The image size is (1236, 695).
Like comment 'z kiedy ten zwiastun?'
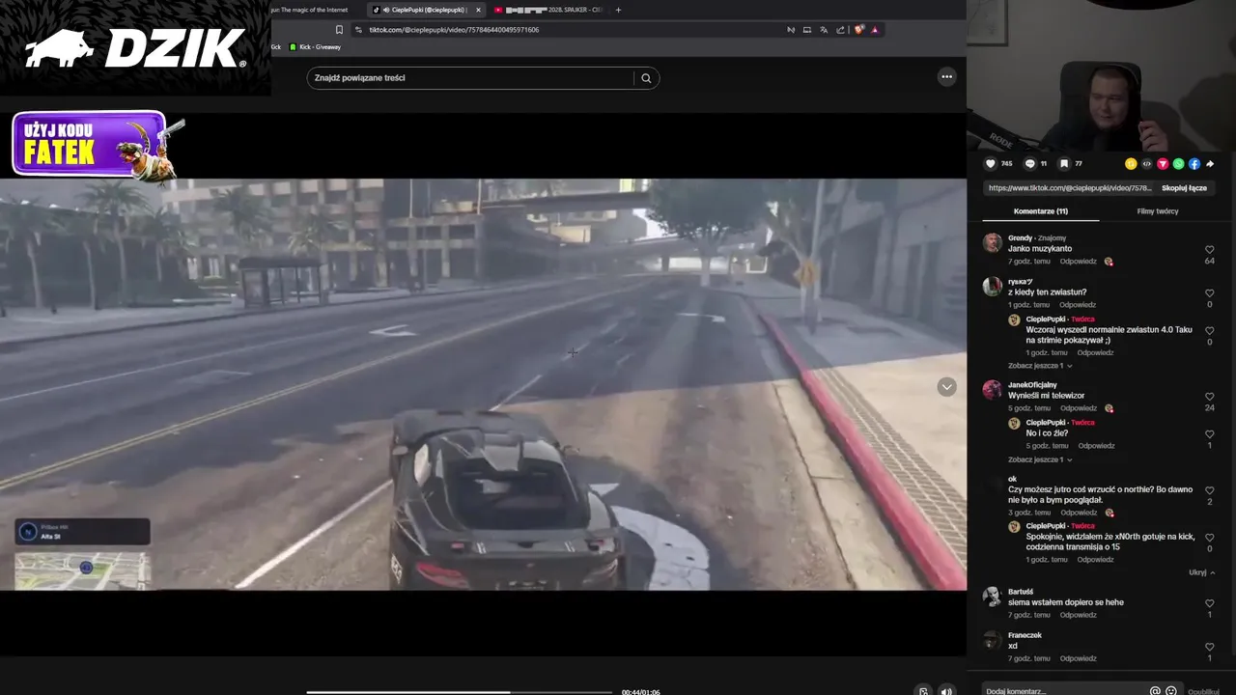point(1209,293)
